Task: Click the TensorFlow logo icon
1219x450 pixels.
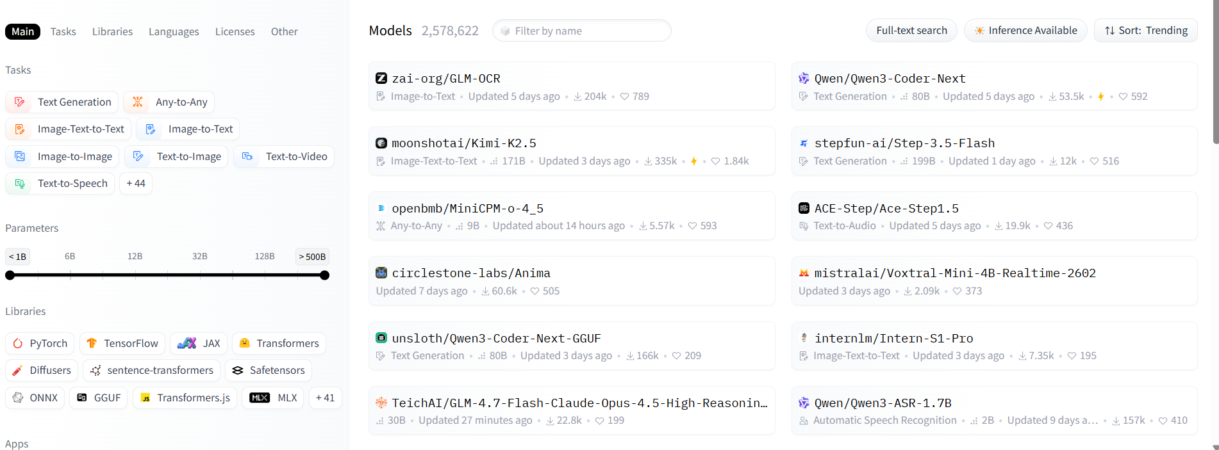Action: coord(92,343)
